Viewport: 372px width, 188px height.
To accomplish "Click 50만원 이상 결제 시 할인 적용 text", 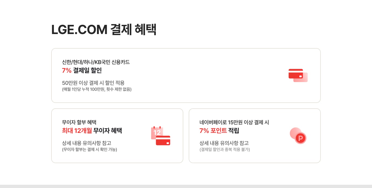I will (x=93, y=83).
